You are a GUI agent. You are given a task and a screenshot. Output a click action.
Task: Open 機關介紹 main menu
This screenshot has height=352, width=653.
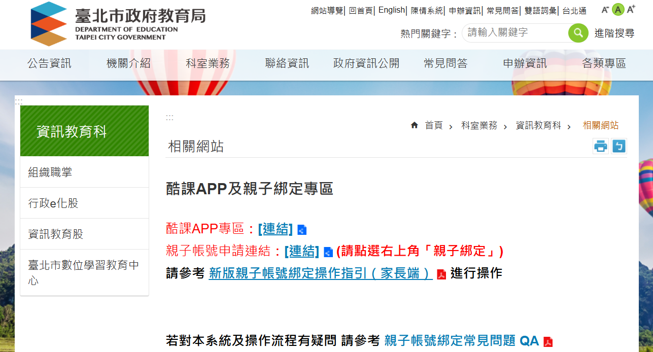tap(128, 63)
